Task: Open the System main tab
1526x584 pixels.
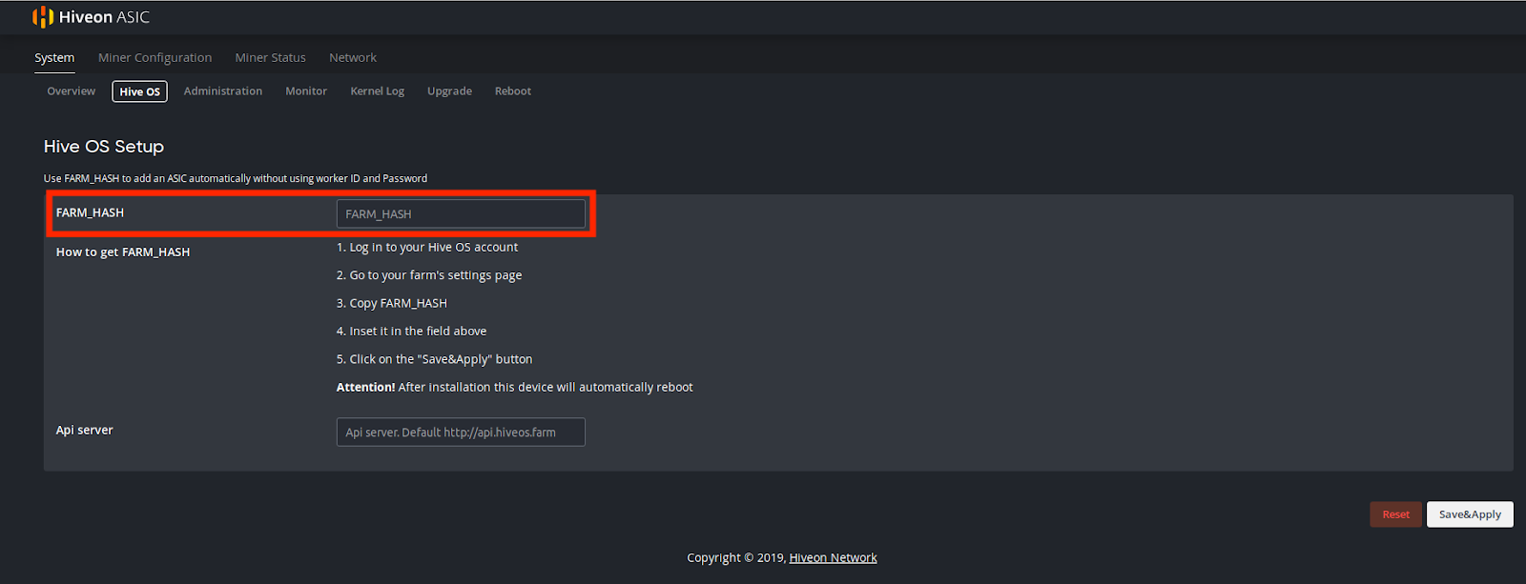Action: click(54, 58)
